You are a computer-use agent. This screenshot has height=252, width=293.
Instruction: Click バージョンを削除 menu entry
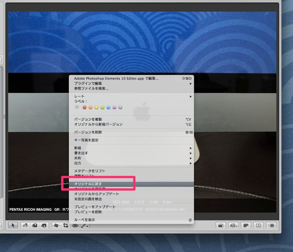point(131,132)
